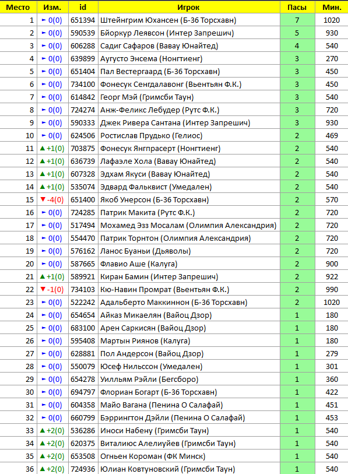This screenshot has width=348, height=474.
Task: Click the Игрок column header
Action: tap(189, 7)
